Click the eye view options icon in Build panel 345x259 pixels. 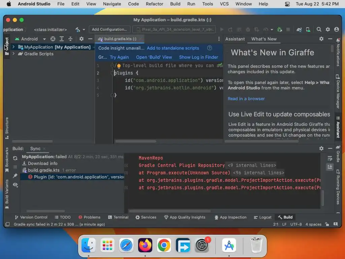pos(15,184)
